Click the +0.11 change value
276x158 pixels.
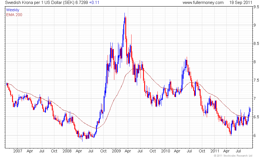[x=94, y=3]
